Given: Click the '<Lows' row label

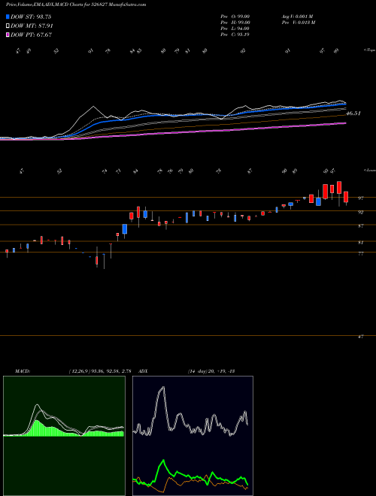Looking at the screenshot, I should coord(369,170).
